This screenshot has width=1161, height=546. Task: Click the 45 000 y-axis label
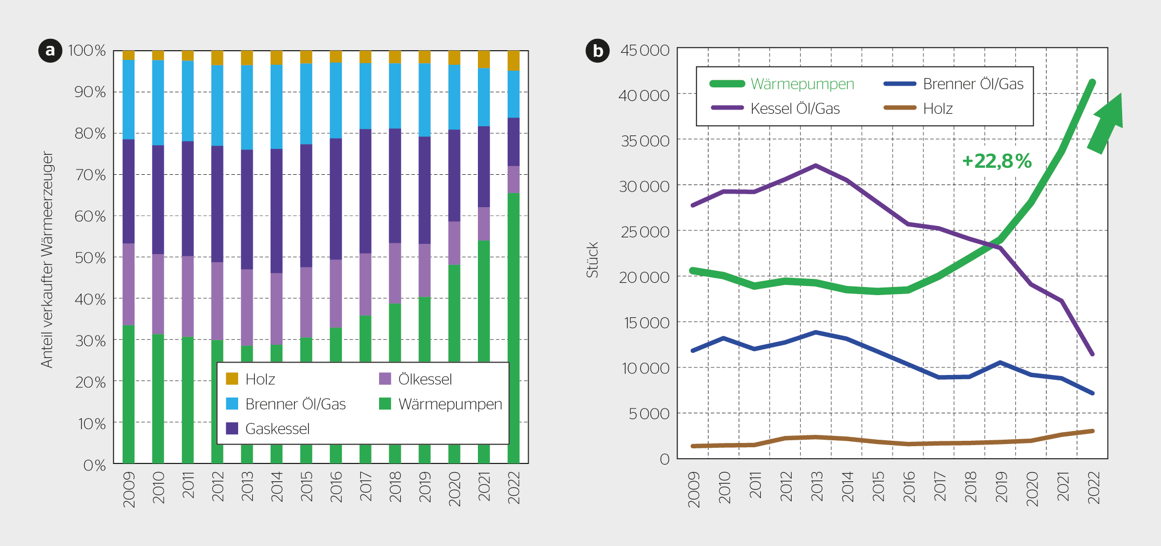tap(645, 50)
